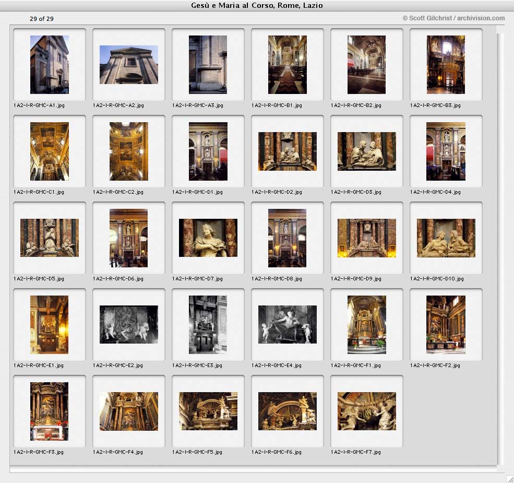Click thumbnail 1A2-I-R-GMC-D5.jpg praying statue

coord(50,238)
